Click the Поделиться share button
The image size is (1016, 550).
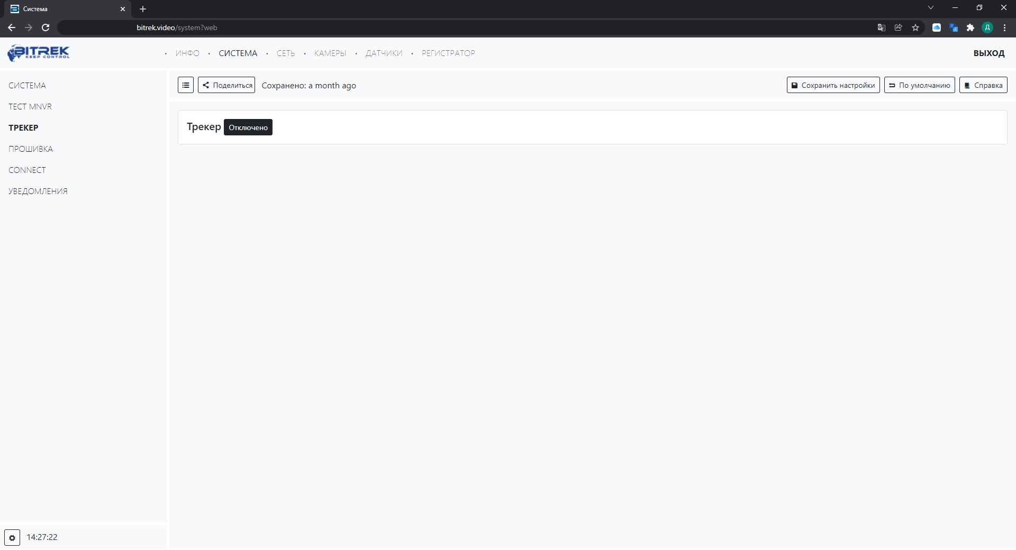coord(226,85)
